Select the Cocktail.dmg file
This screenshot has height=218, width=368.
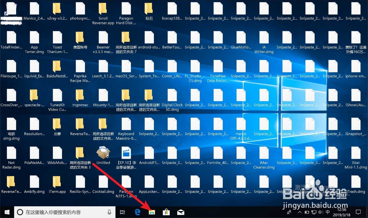click(103, 184)
